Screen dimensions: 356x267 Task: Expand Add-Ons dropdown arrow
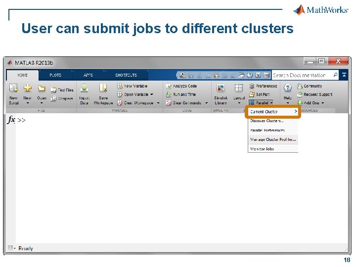322,103
